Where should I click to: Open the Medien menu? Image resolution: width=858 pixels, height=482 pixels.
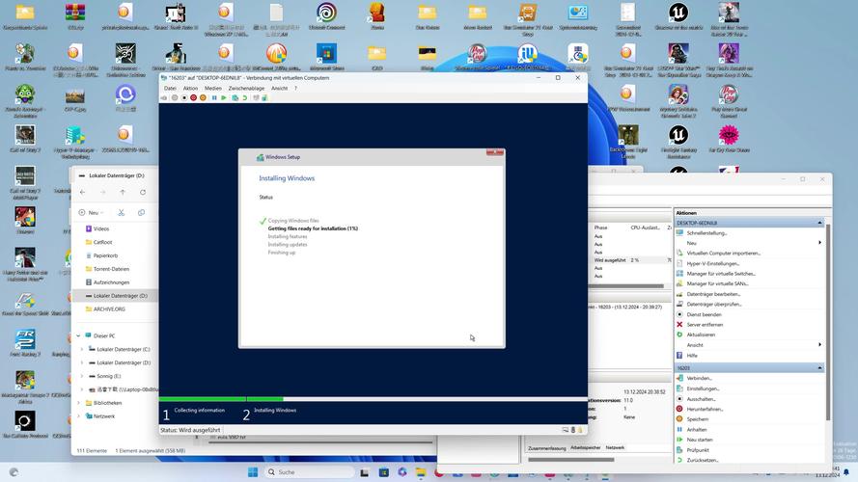tap(212, 88)
